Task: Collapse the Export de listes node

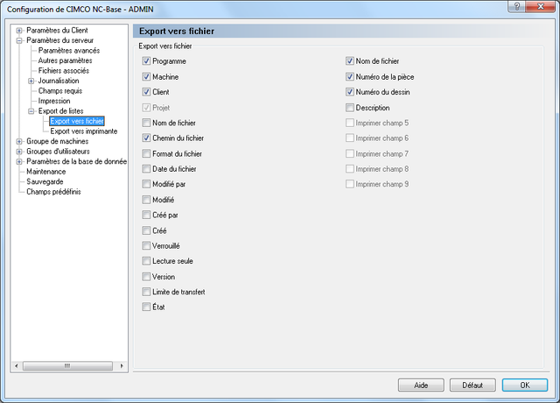Action: pyautogui.click(x=31, y=111)
